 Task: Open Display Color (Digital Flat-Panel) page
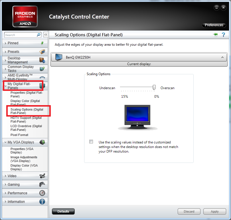[x=25, y=103]
